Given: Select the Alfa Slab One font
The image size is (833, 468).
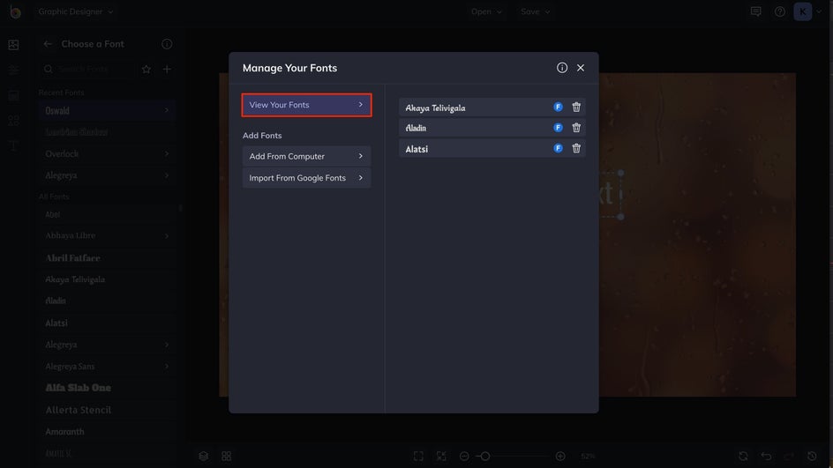Looking at the screenshot, I should click(106, 388).
